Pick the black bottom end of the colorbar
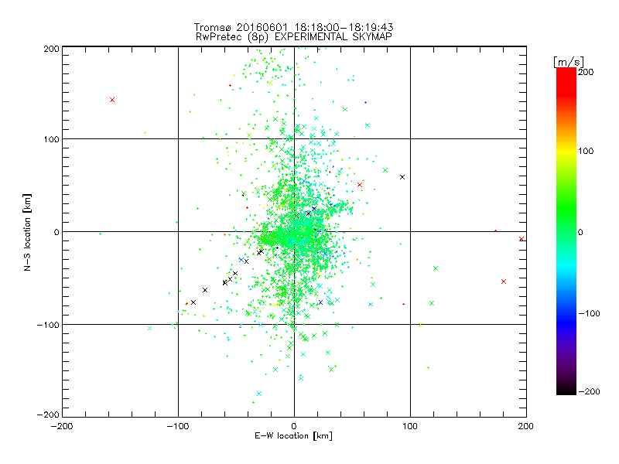The width and height of the screenshot is (619, 464). tap(566, 391)
